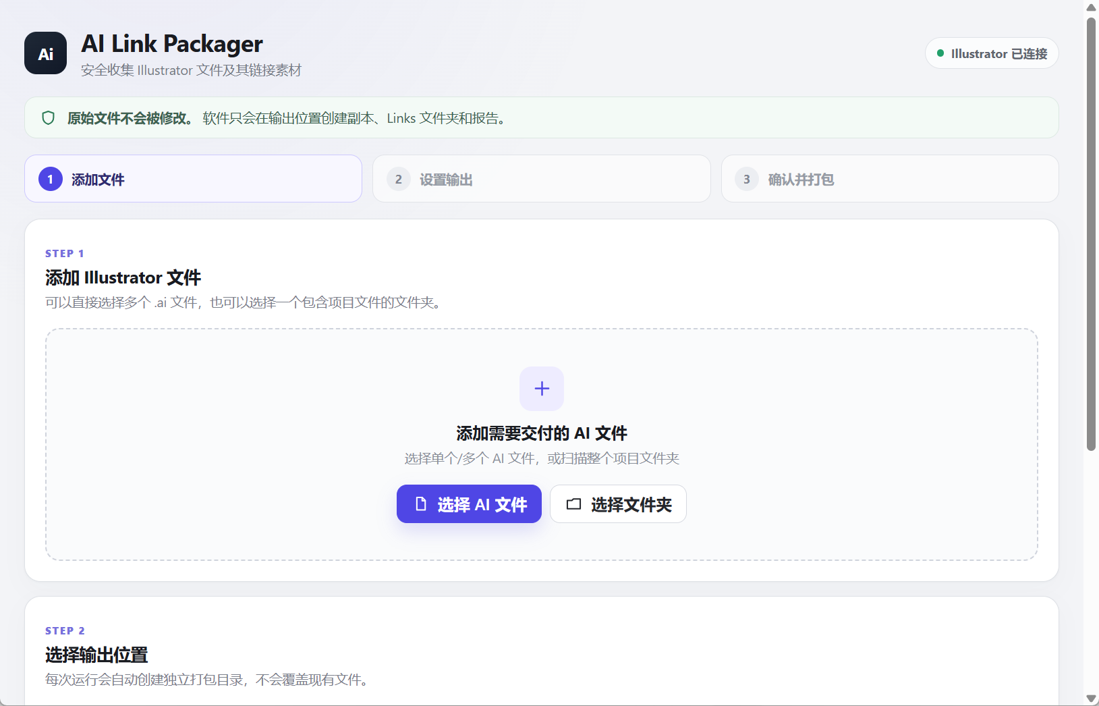Click the 可以直接选择多个 .ai 文件 description
Screen dimensions: 1099x706
[x=245, y=302]
